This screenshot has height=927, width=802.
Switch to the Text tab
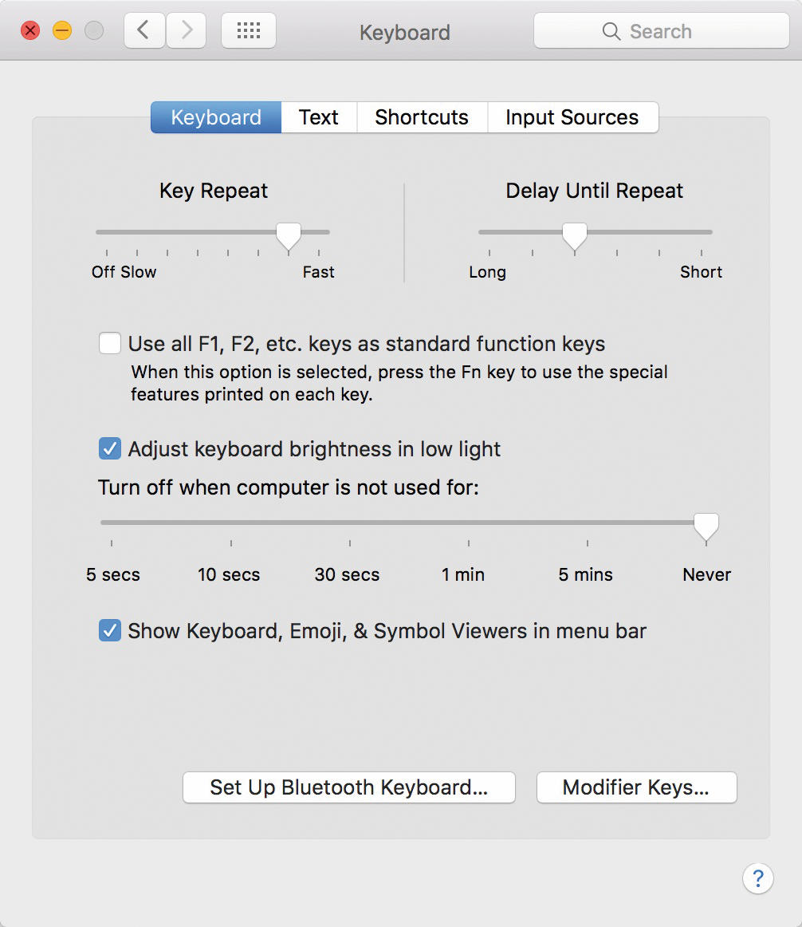click(x=319, y=117)
